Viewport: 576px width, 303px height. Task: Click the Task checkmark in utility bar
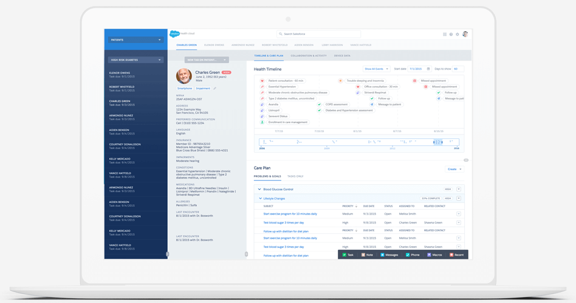345,255
